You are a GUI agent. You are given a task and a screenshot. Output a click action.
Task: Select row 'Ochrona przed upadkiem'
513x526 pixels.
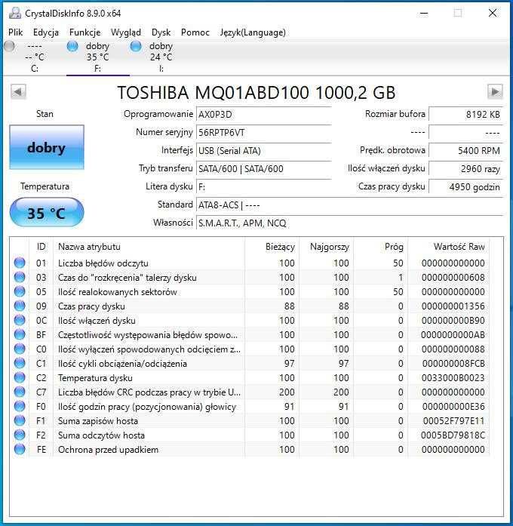click(x=250, y=450)
